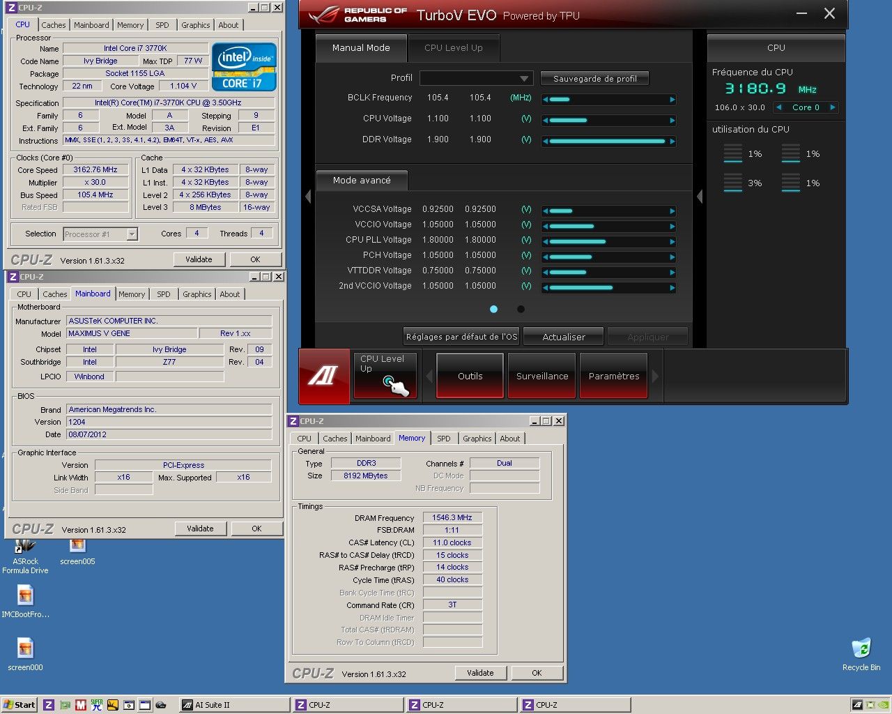Open the Processor #1 selection dropdown
892x714 pixels.
coord(100,234)
